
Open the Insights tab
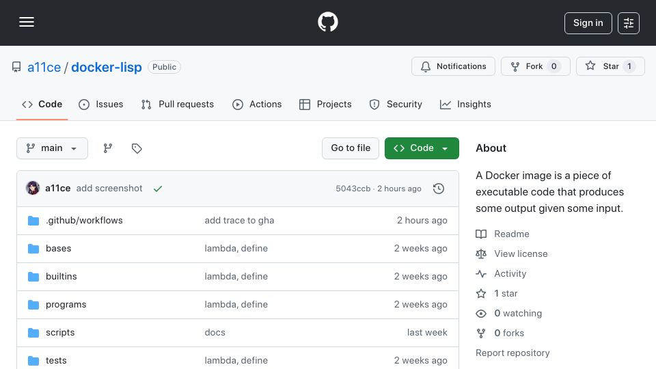(465, 104)
